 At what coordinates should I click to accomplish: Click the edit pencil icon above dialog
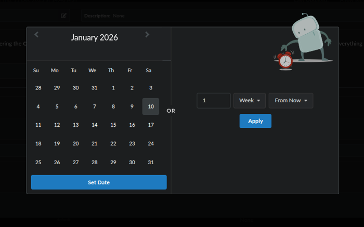tap(63, 16)
